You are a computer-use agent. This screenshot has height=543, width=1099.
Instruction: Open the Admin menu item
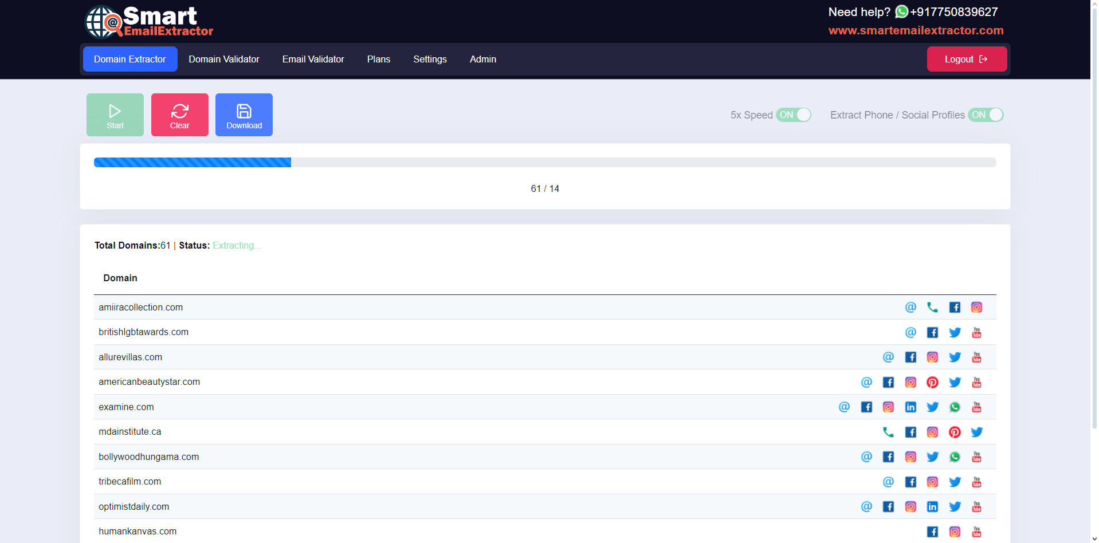483,59
